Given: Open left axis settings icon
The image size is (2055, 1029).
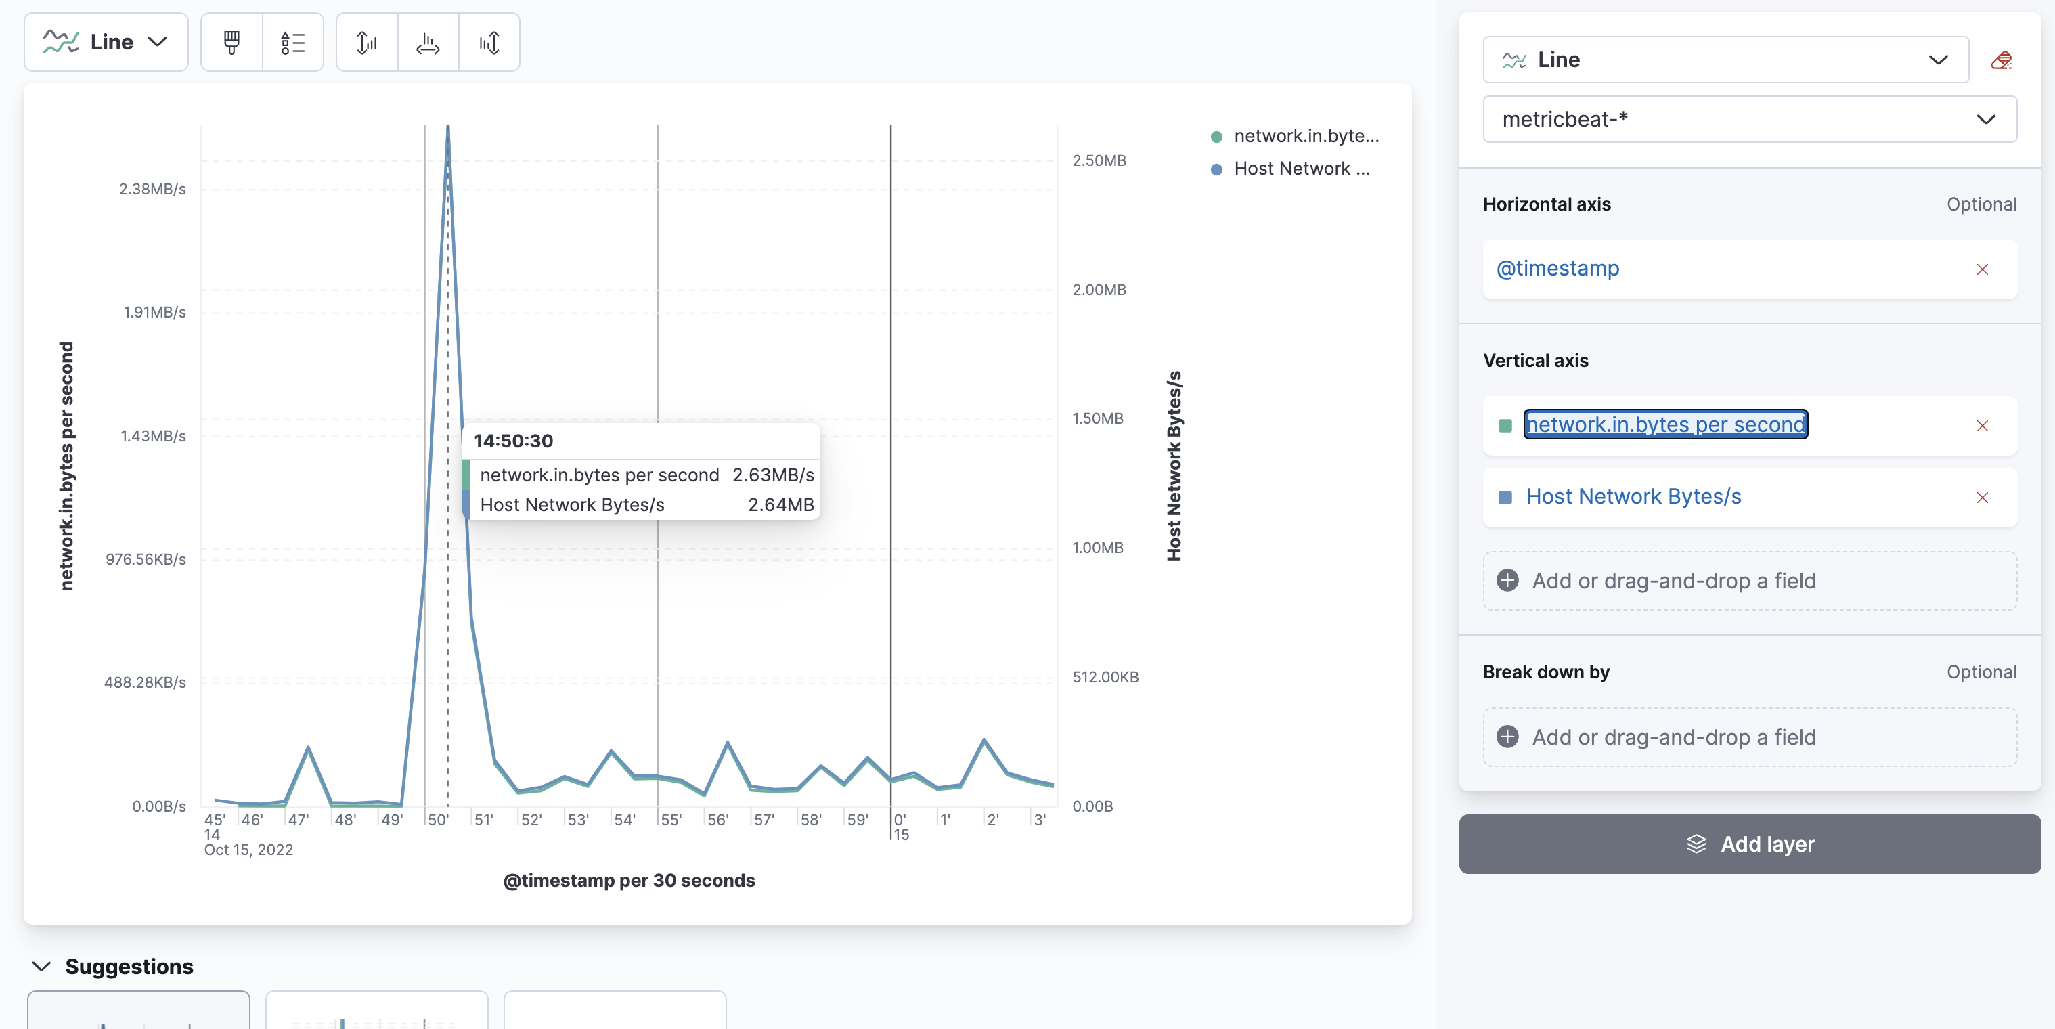Looking at the screenshot, I should click(366, 42).
